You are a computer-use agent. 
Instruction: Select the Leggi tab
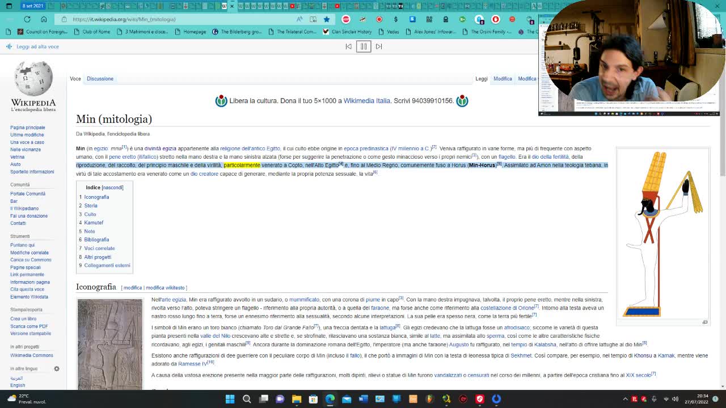point(482,79)
